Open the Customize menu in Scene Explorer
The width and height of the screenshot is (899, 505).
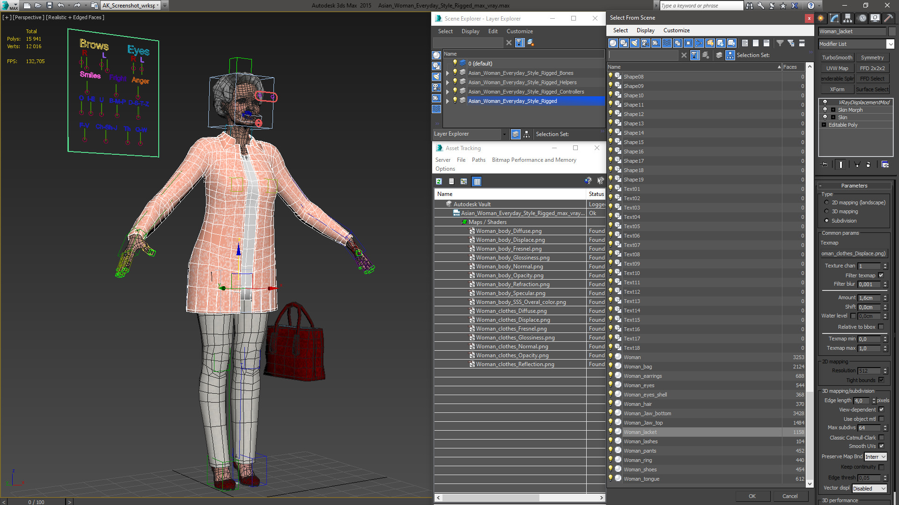point(519,31)
